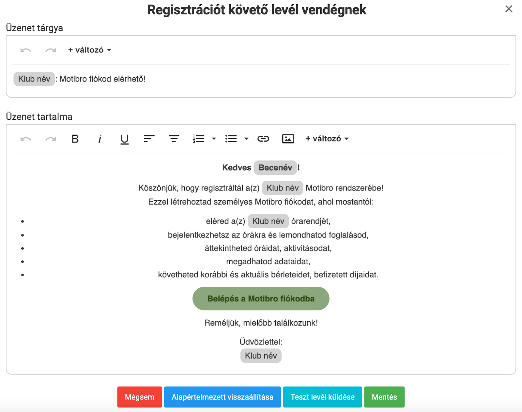Insert a hyperlink
Viewport: 522px width, 412px height.
click(263, 139)
